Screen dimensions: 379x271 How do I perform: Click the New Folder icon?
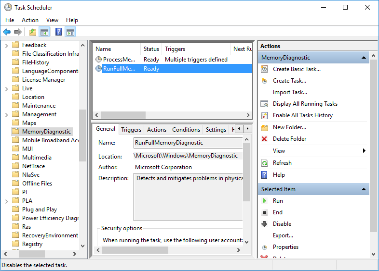pos(264,127)
